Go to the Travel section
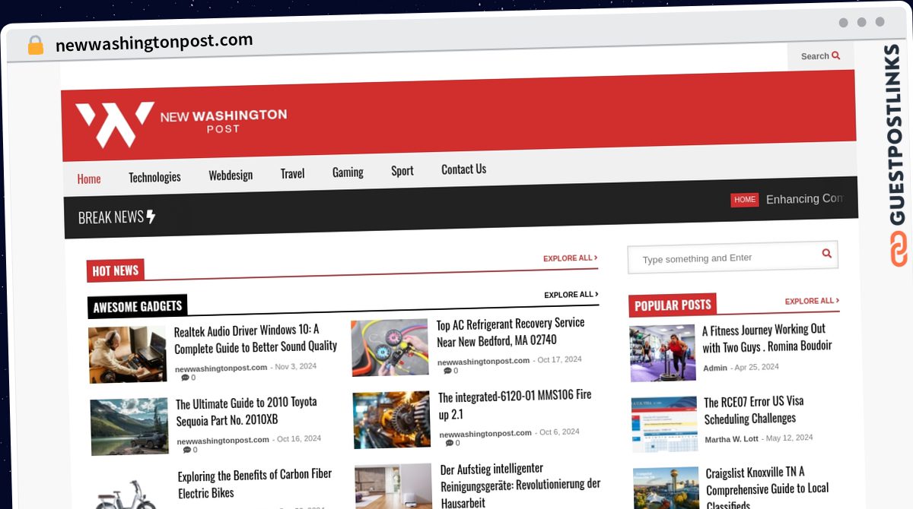Viewport: 913px width, 509px height. click(292, 173)
